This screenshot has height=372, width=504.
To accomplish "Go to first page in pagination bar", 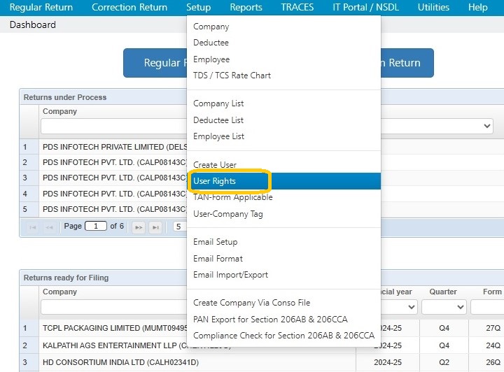I will (32, 227).
